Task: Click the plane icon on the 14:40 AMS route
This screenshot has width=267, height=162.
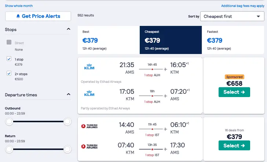Action: [x=165, y=129]
